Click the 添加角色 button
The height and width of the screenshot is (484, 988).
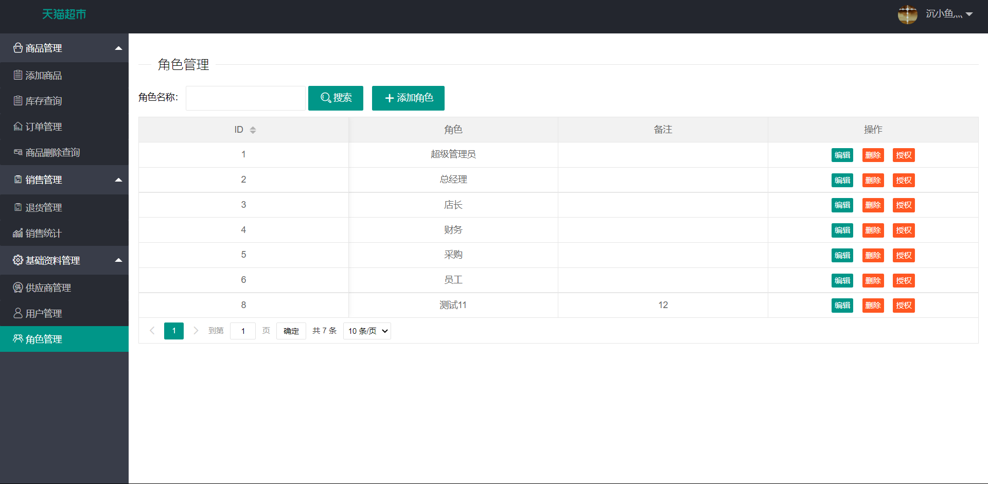pyautogui.click(x=408, y=98)
